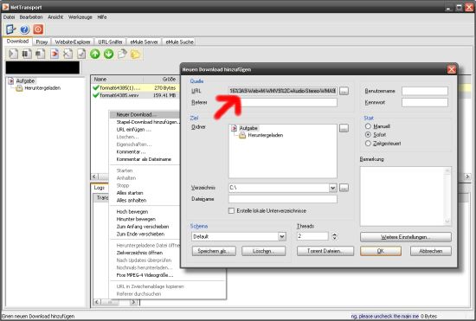Click the NetTransport title bar app icon
Image resolution: width=476 pixels, height=321 pixels.
tap(5, 6)
